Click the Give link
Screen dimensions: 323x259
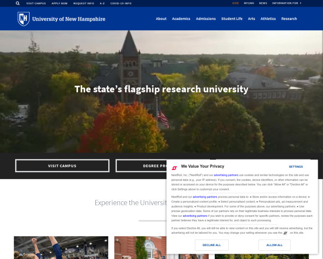(235, 3)
